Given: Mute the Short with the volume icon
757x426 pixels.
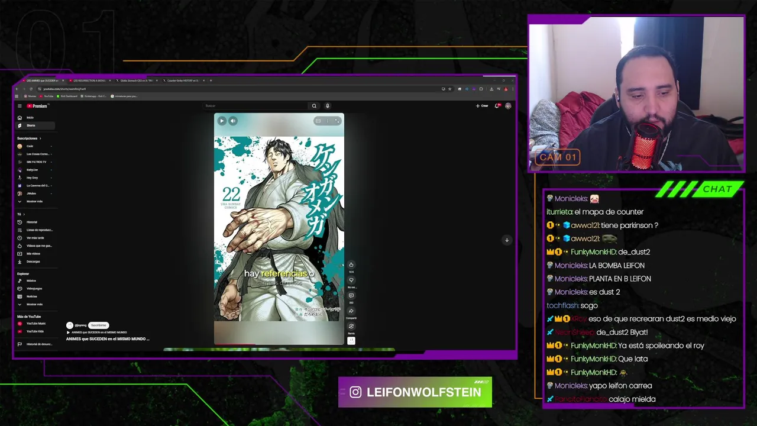Looking at the screenshot, I should [x=233, y=121].
